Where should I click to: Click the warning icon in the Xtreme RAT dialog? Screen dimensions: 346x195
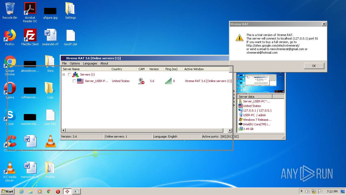click(x=239, y=38)
